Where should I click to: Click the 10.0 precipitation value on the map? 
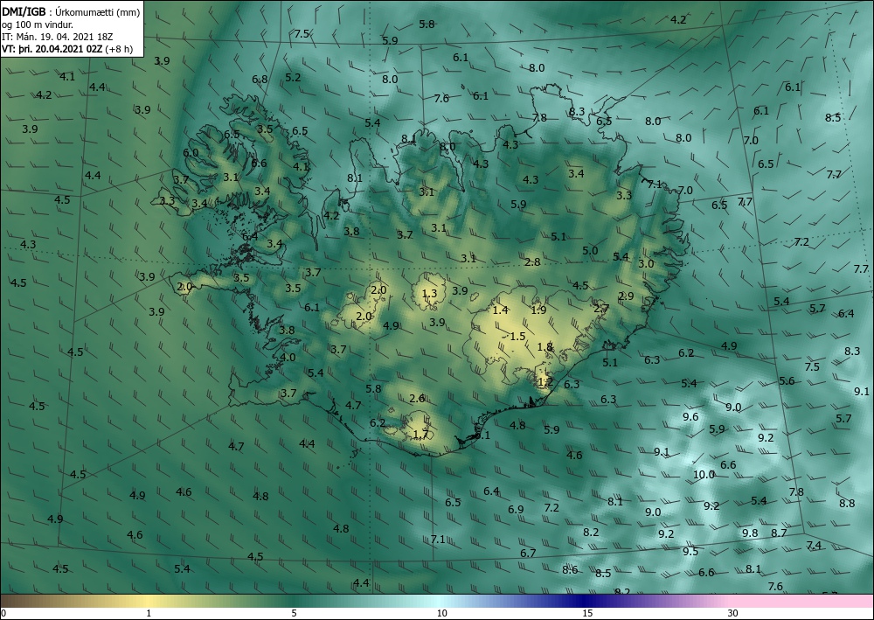(x=704, y=475)
